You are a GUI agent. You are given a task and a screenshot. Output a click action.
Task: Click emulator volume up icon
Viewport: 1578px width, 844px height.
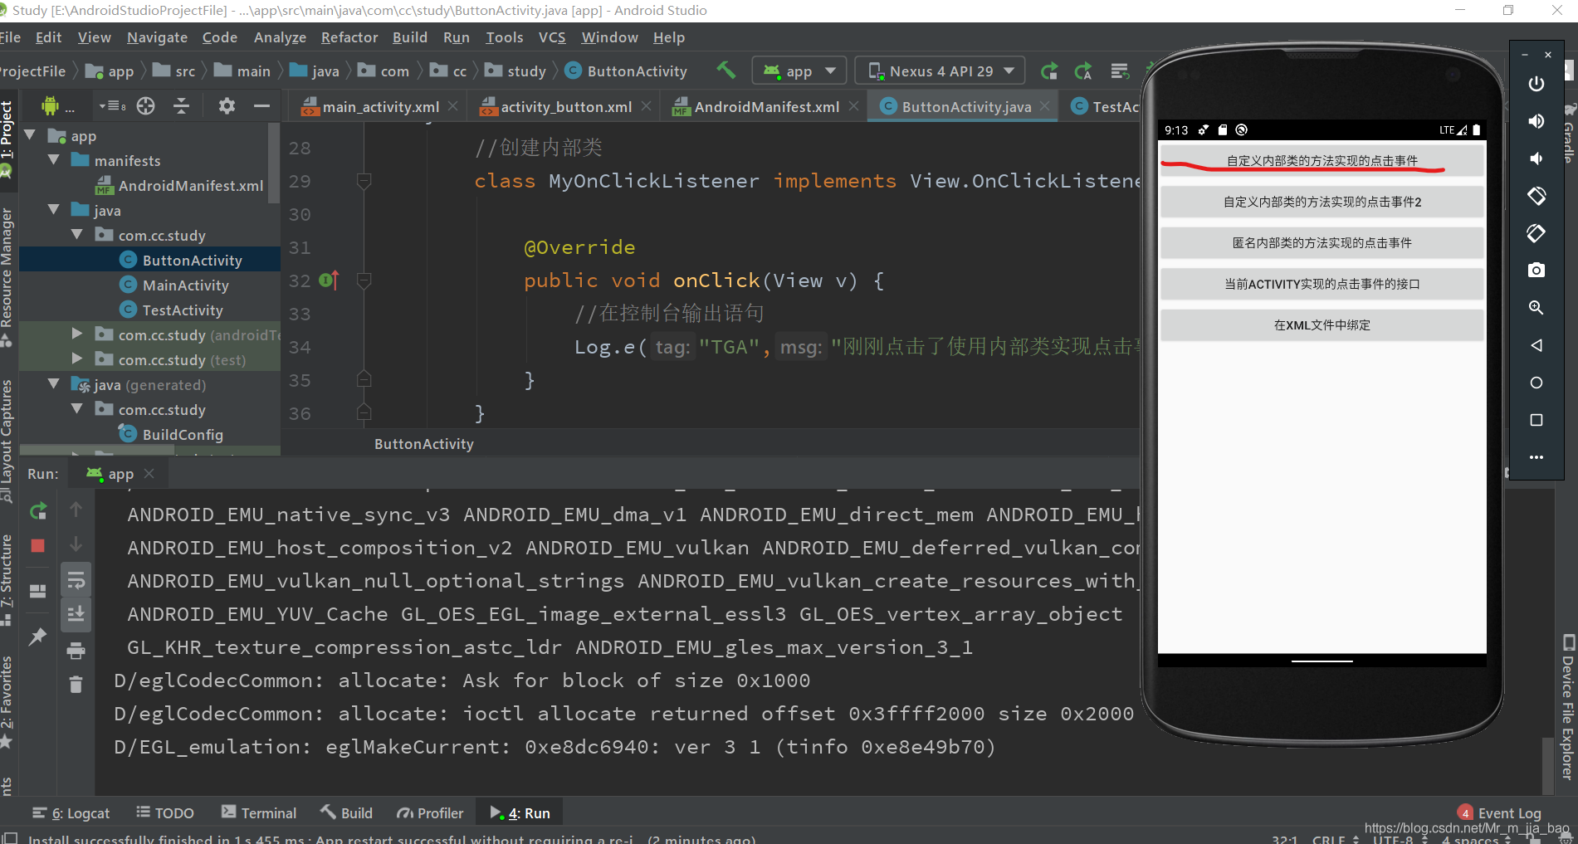point(1536,121)
